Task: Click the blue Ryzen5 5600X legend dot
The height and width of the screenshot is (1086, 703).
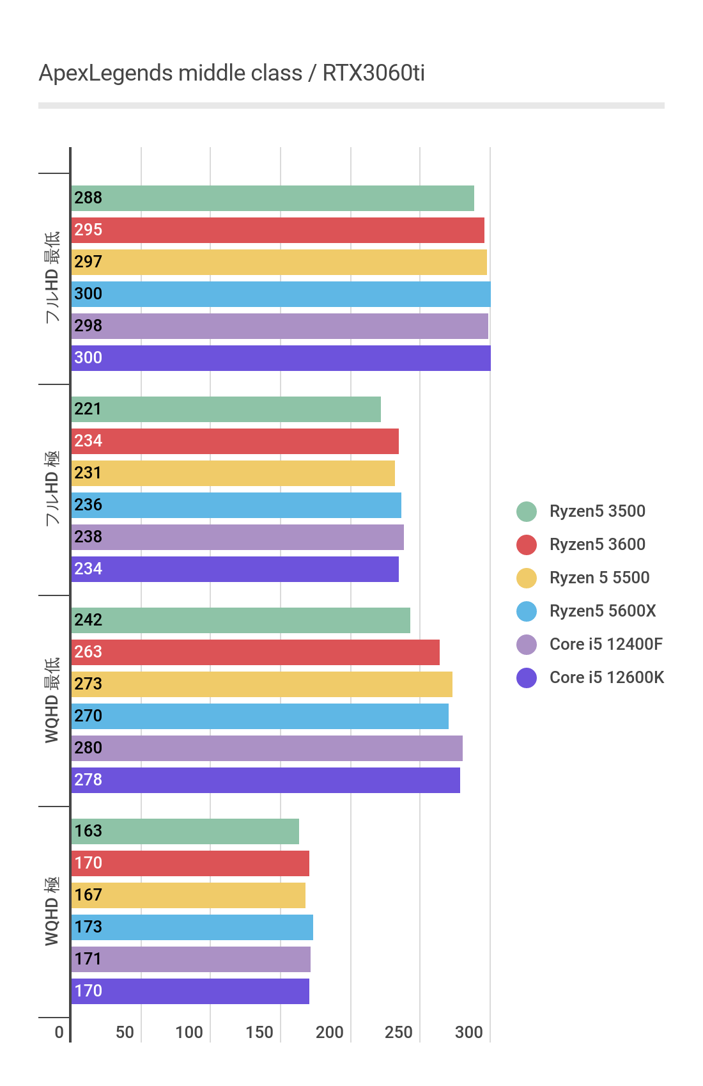Action: (x=526, y=611)
